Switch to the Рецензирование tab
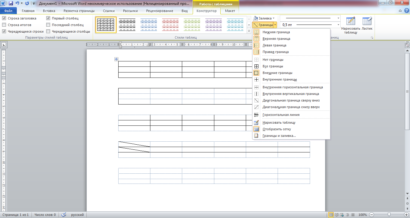This screenshot has height=218, width=410. 160,11
